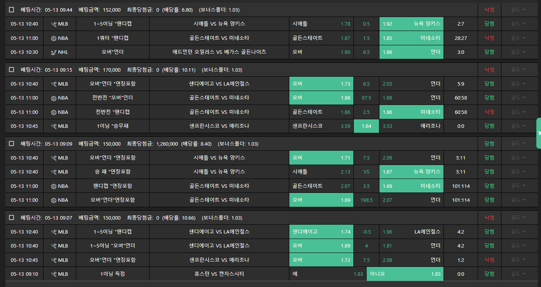Screen dimensions: 541x287
Task: Open the shopping cart tab on the right edge
Action: [539, 133]
